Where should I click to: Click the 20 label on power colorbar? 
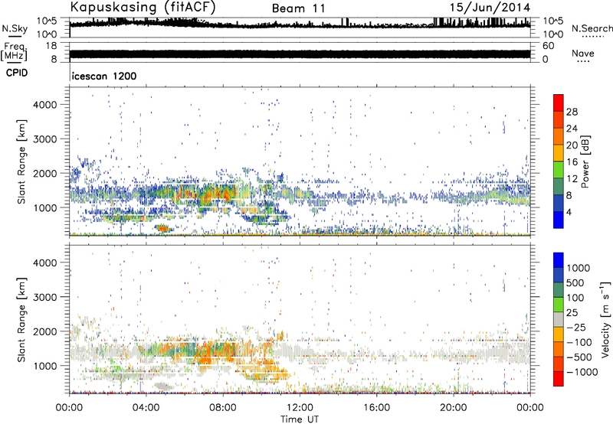tap(572, 145)
